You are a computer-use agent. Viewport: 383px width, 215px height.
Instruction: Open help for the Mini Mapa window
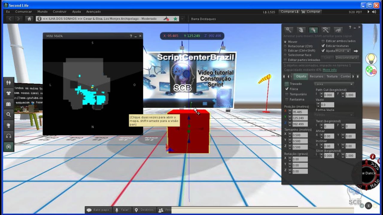[x=131, y=36]
